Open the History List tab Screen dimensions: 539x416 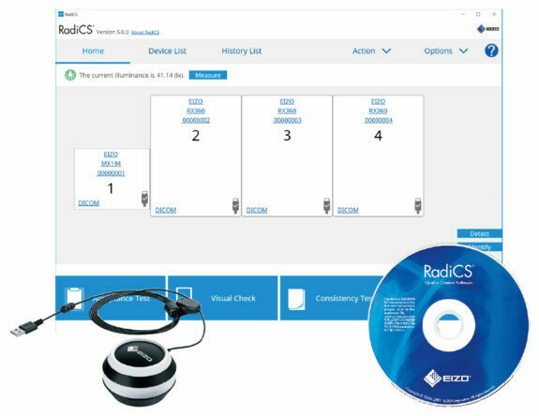coord(241,51)
